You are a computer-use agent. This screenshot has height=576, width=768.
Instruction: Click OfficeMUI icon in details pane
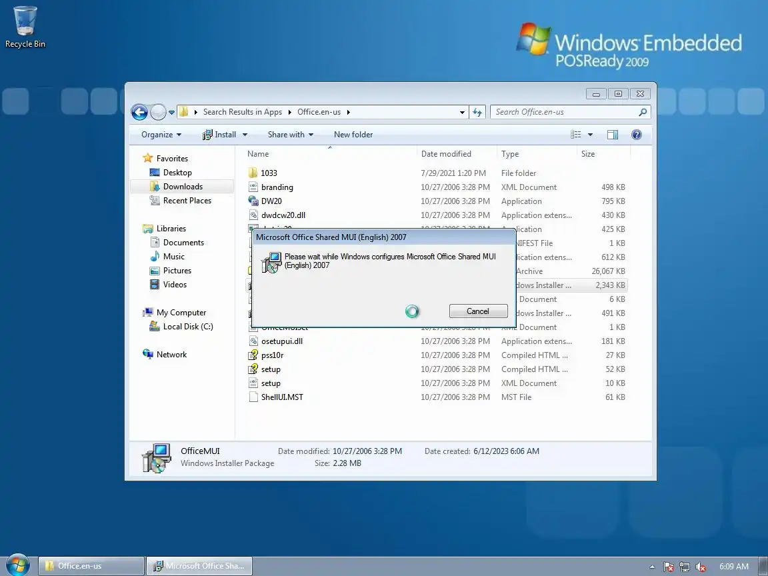157,458
